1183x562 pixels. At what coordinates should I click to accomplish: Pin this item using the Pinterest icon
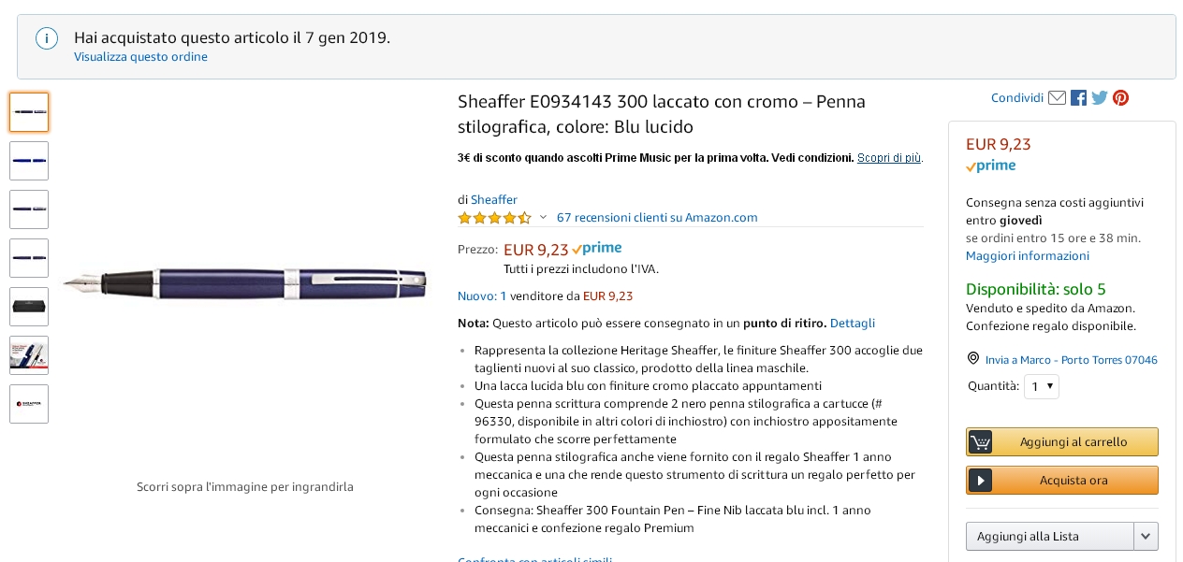pyautogui.click(x=1120, y=98)
